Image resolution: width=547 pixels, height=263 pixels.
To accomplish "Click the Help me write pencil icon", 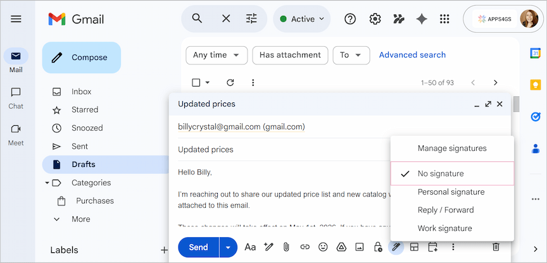I will 268,247.
